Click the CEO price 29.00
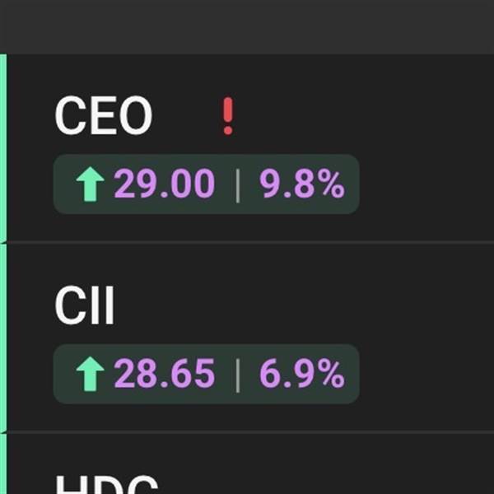 click(x=164, y=185)
